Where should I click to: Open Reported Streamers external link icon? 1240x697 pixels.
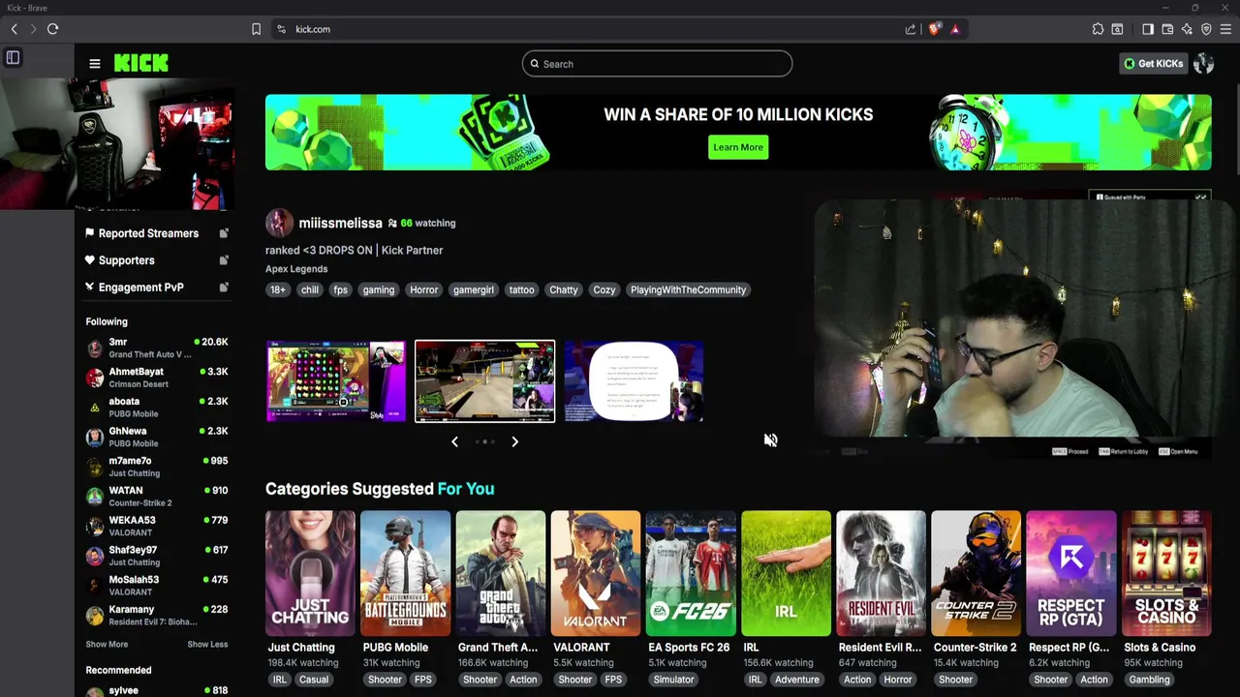point(224,233)
